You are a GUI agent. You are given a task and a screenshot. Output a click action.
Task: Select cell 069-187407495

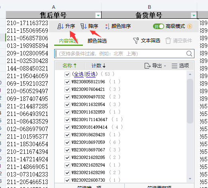pos(27,99)
